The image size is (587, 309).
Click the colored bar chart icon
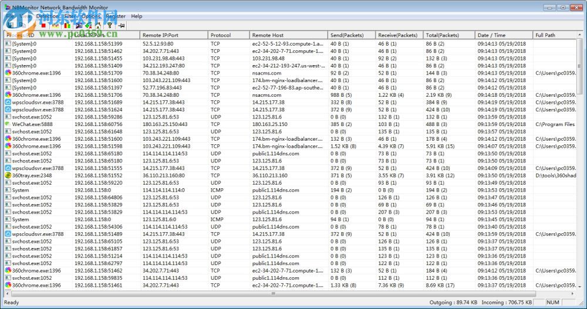point(67,25)
